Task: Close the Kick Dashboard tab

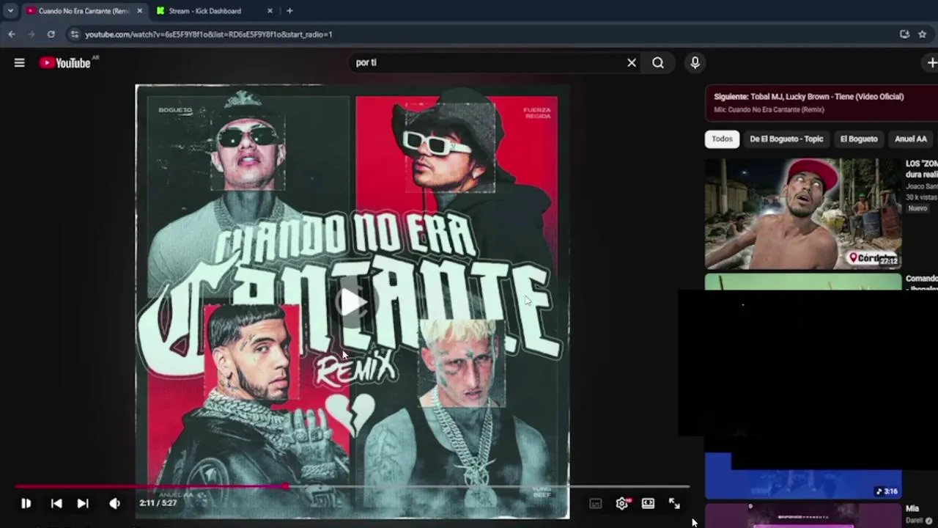Action: (270, 11)
